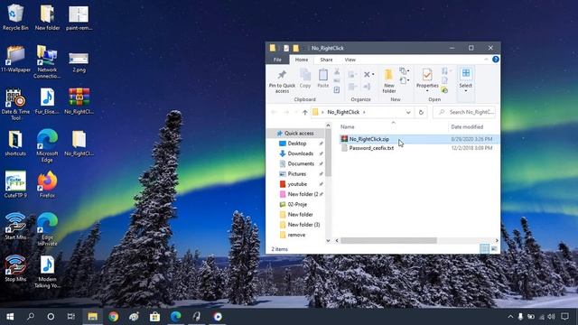Click the History icon in Open group
The image size is (578, 325).
coord(444,90)
